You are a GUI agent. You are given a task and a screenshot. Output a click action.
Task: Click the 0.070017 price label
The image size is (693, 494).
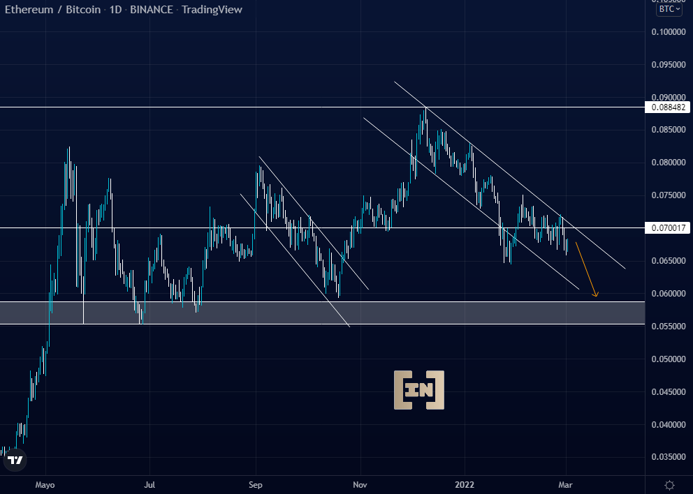667,227
